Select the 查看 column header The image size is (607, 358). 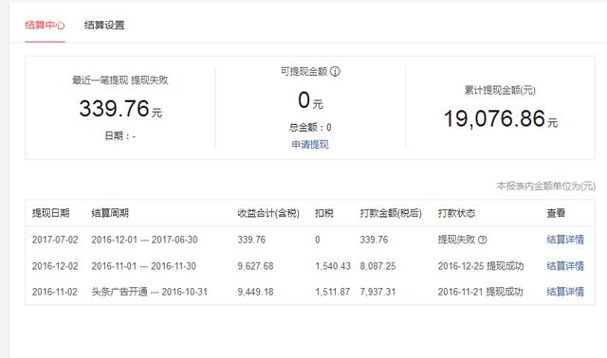[556, 213]
